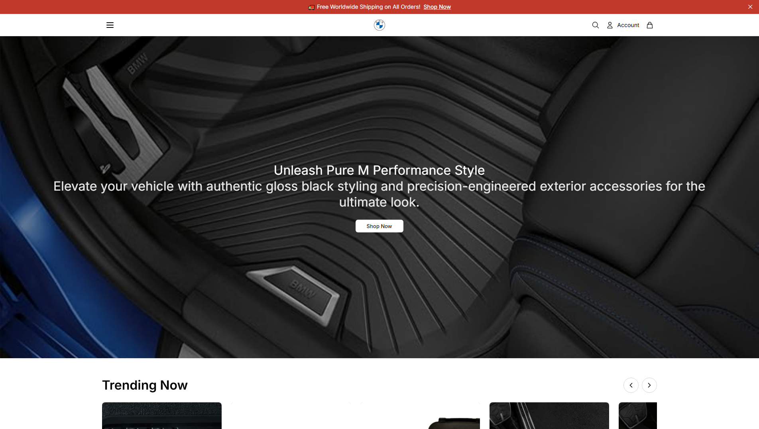Open the hamburger navigation menu

point(110,25)
